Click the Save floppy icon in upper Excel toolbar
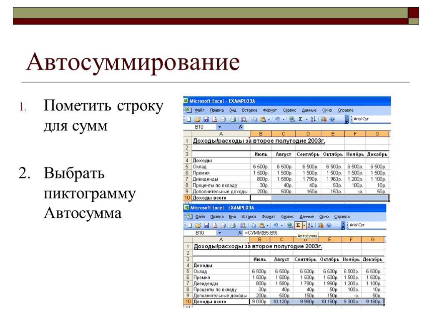 [206, 119]
